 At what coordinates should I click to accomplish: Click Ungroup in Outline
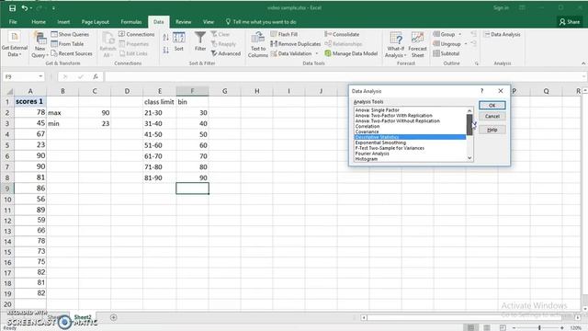pyautogui.click(x=447, y=44)
